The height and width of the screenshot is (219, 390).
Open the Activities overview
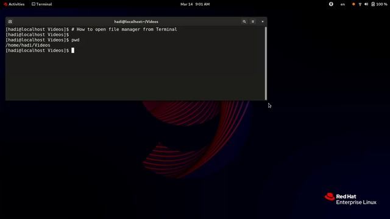click(x=14, y=4)
